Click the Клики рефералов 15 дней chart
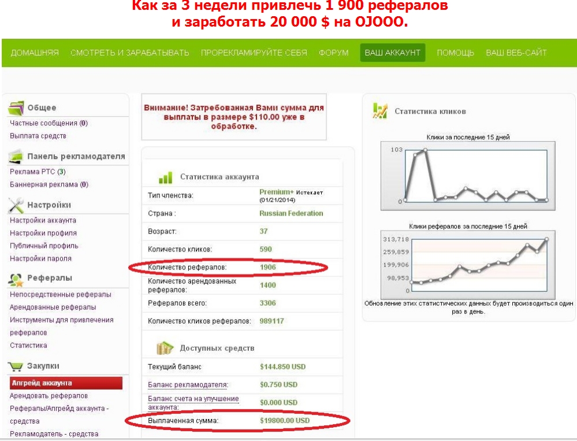This screenshot has height=441, width=577. pyautogui.click(x=468, y=265)
